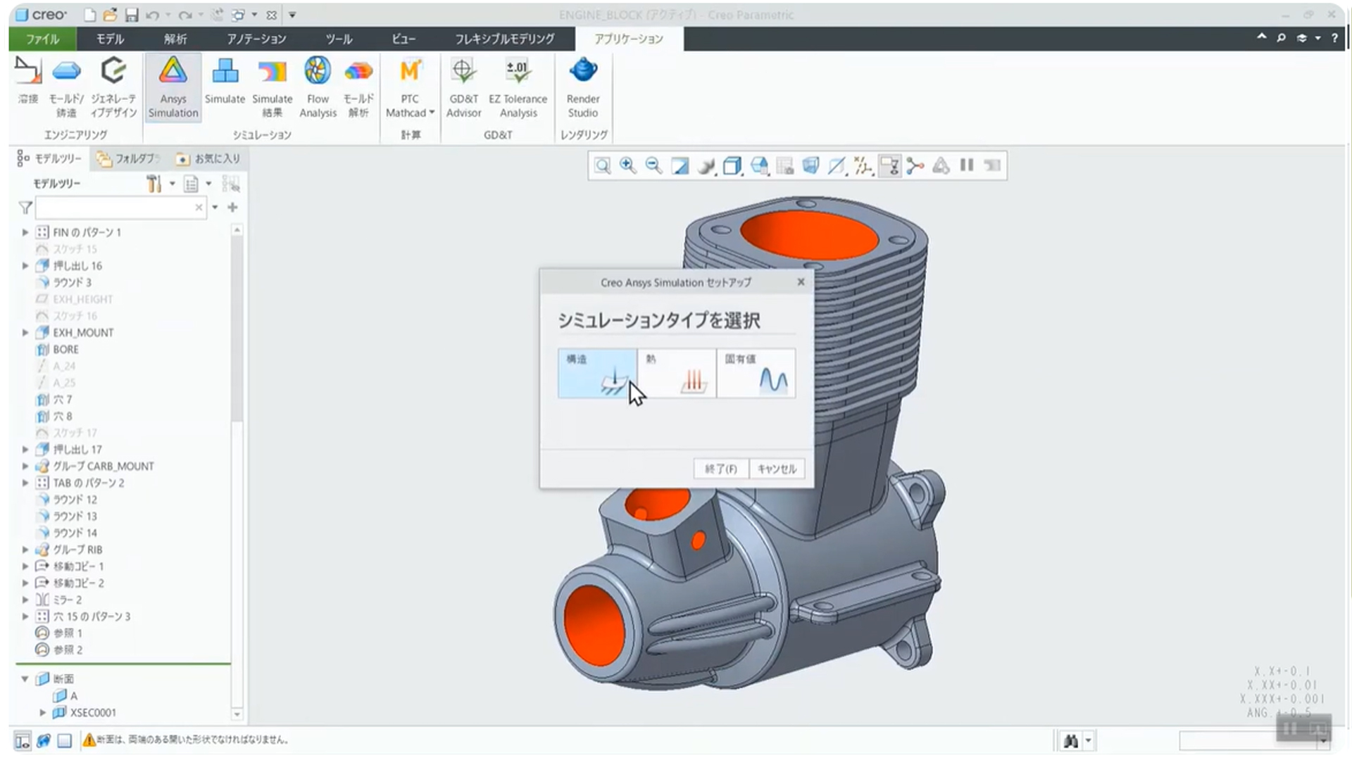Select the 構造 simulation type option
The height and width of the screenshot is (760, 1352).
pyautogui.click(x=597, y=374)
